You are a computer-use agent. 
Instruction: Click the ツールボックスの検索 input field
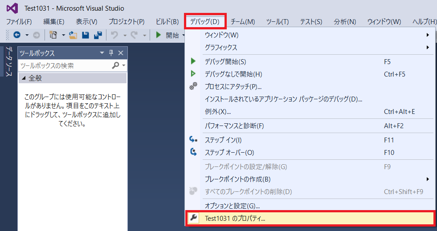click(65, 66)
